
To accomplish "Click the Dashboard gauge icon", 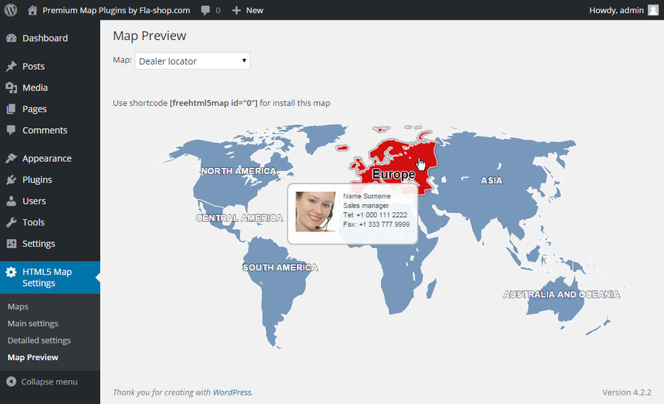I will tap(11, 38).
